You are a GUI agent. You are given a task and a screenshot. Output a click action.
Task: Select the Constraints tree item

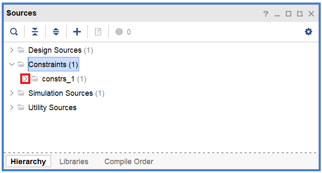coord(53,65)
